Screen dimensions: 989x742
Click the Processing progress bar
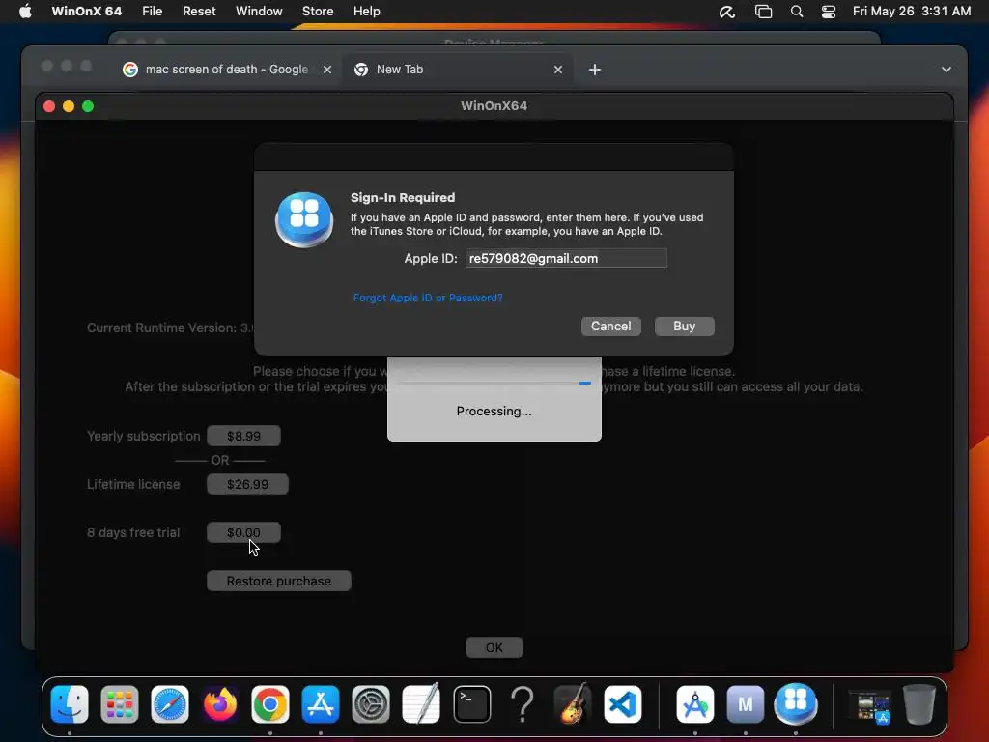click(494, 383)
